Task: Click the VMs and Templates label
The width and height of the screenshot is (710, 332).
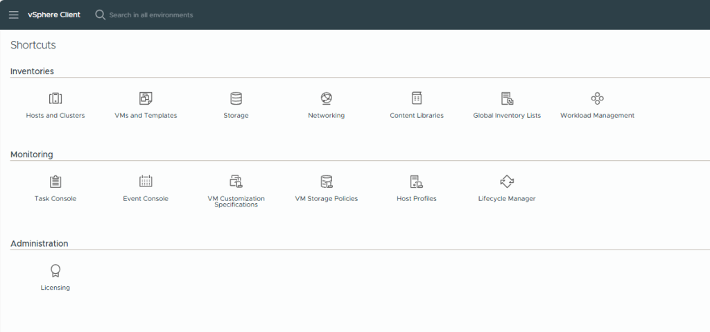Action: [x=146, y=116]
